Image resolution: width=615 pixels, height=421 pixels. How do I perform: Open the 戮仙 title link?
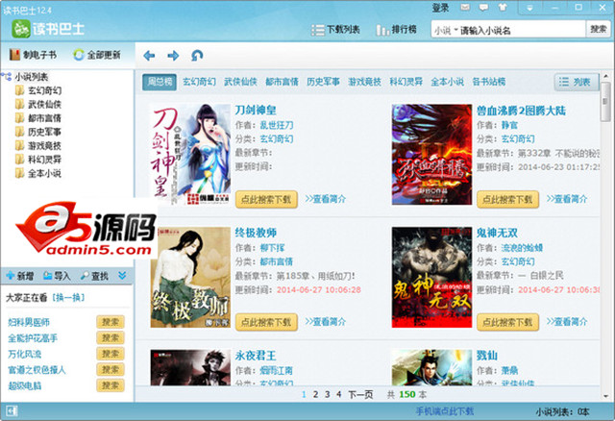(x=487, y=356)
